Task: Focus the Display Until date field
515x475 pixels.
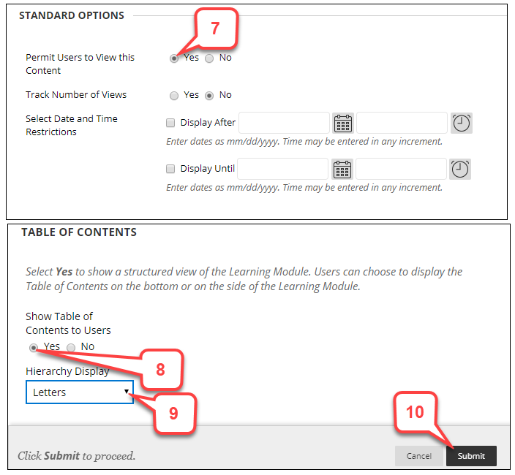Action: click(282, 169)
